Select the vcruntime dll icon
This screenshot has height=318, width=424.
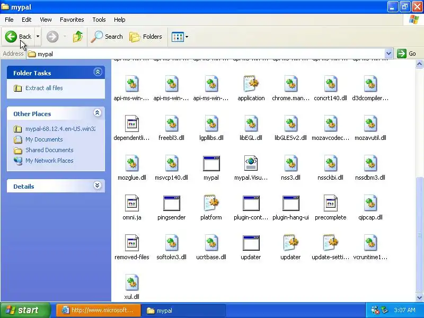pyautogui.click(x=370, y=243)
